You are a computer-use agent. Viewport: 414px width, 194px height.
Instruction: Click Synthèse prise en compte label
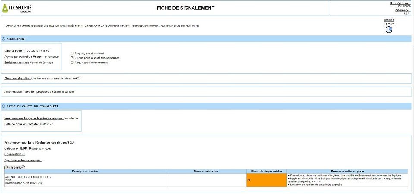tap(23, 160)
